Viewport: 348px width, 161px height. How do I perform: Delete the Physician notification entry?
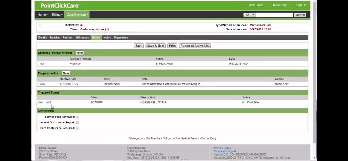[42, 64]
